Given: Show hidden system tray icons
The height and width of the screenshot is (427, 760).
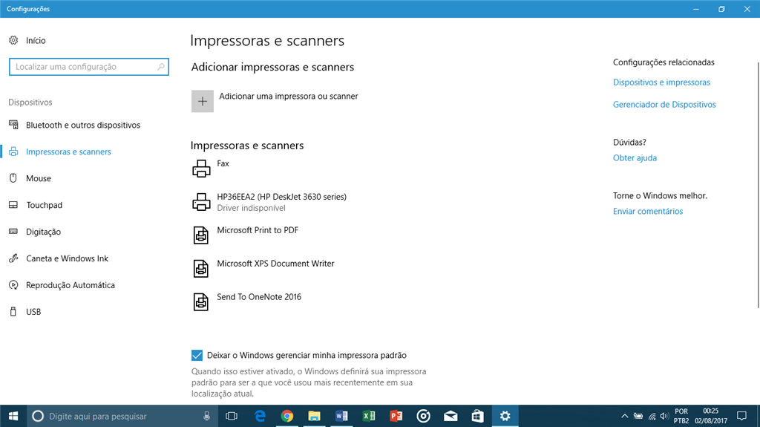Looking at the screenshot, I should point(625,416).
